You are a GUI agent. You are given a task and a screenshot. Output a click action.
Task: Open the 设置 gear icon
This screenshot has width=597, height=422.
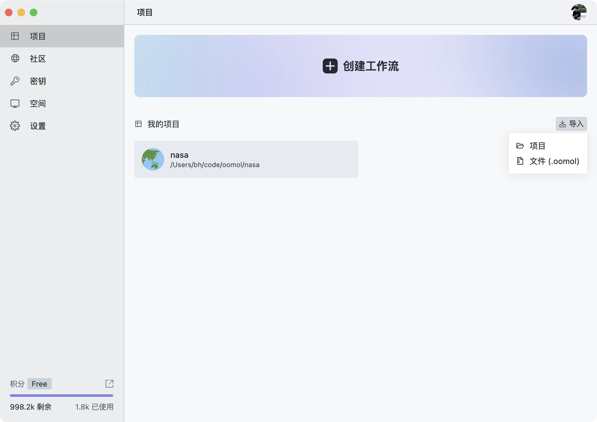(x=15, y=126)
